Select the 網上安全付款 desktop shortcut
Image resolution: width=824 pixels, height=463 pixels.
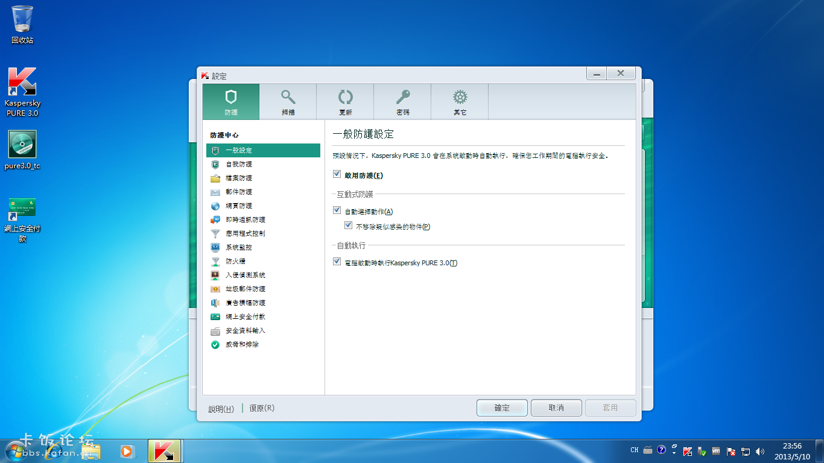click(22, 220)
